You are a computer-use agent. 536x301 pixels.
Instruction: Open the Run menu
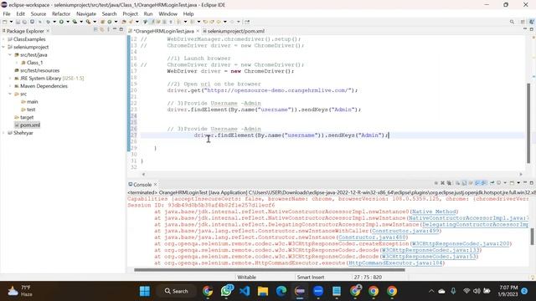(x=148, y=13)
